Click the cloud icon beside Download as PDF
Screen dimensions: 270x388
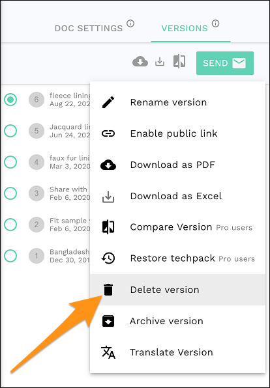pos(108,165)
